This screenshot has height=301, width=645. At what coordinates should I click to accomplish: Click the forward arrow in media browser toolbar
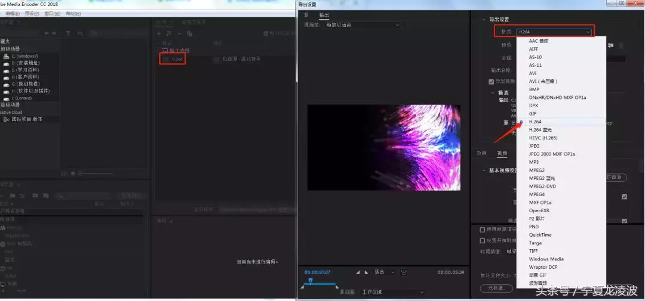(54, 33)
